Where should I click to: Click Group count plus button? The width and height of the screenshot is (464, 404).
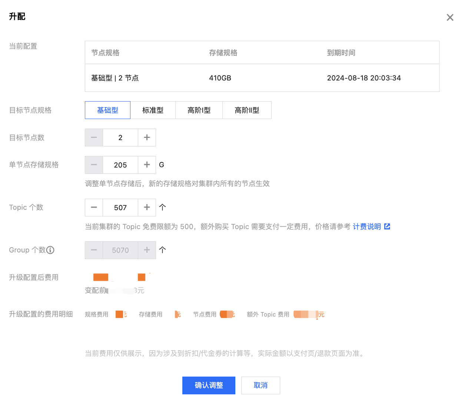(147, 250)
